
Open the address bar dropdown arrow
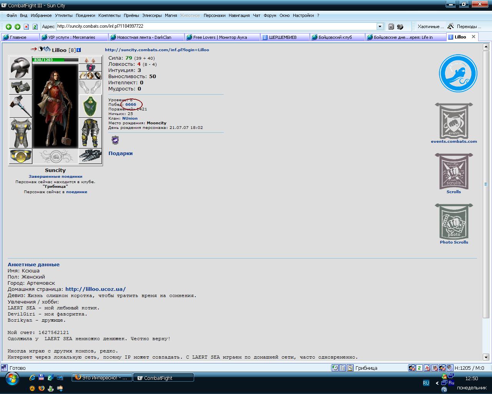(x=380, y=26)
